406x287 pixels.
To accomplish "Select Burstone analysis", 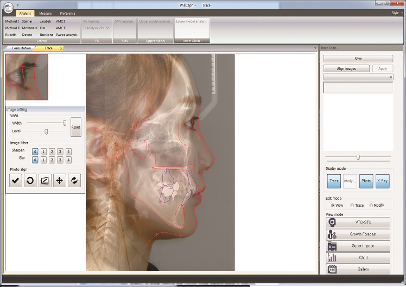I will pos(47,35).
